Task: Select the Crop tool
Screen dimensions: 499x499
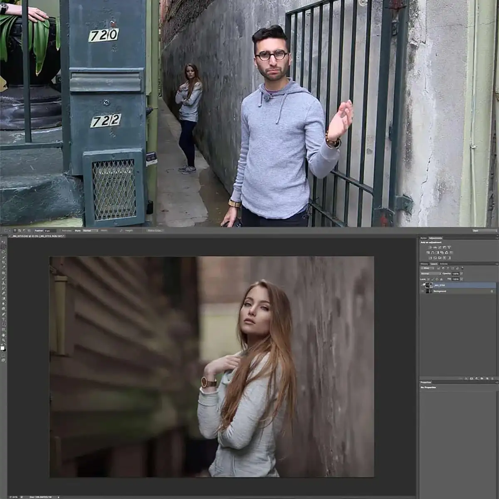Action: pos(3,262)
